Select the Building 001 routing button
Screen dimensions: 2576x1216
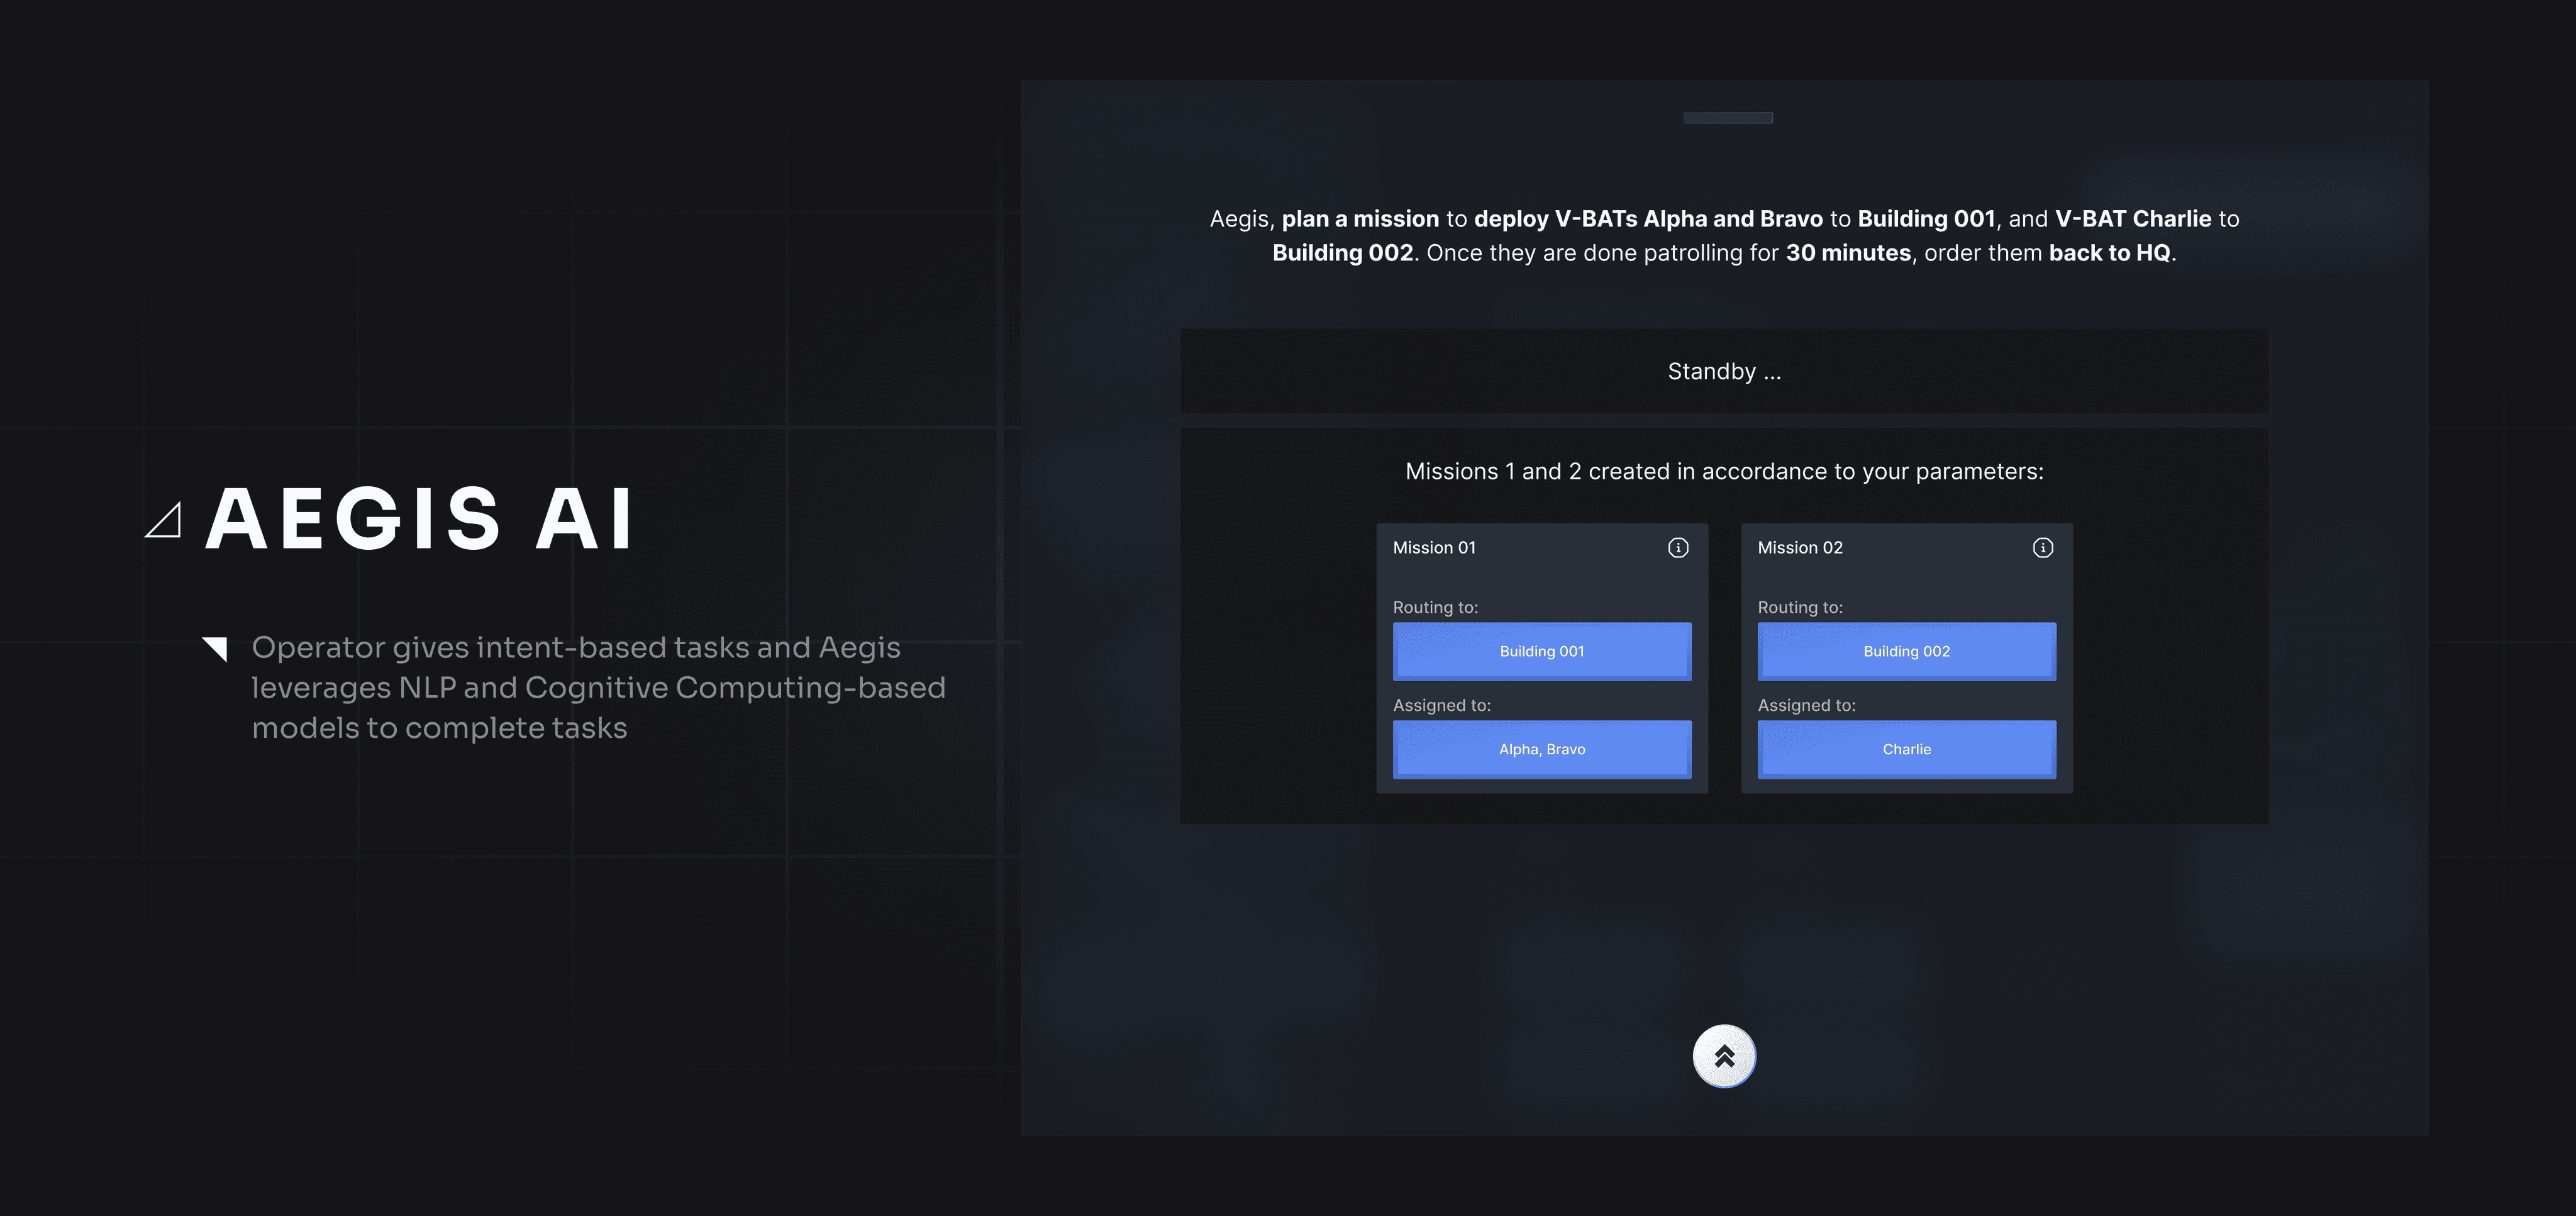click(x=1542, y=651)
